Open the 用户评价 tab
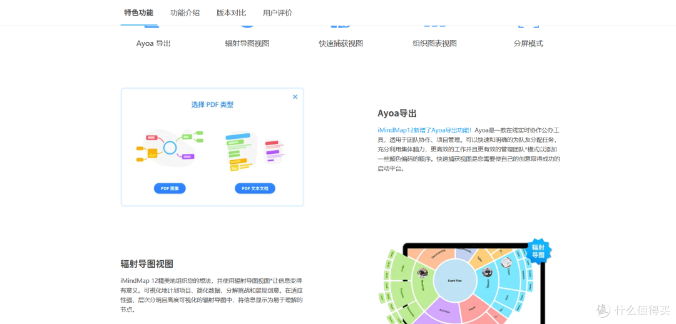 pos(278,13)
